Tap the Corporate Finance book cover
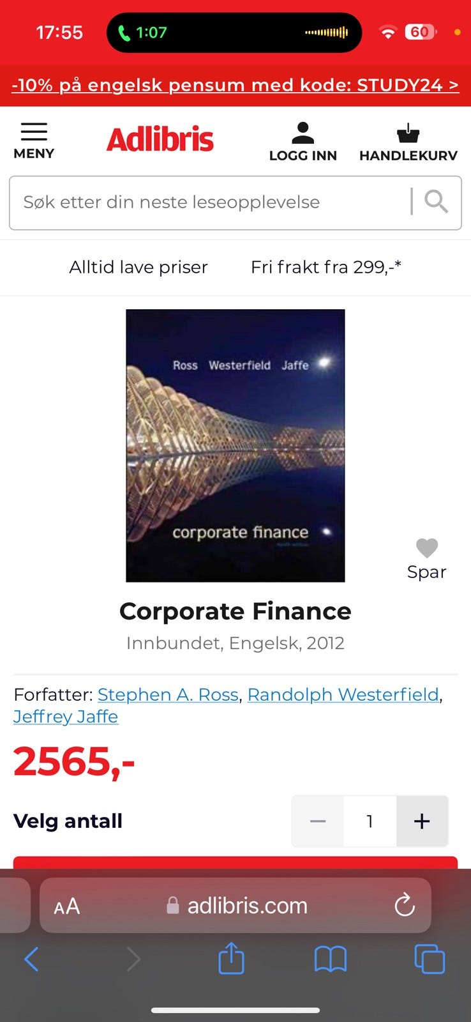The width and height of the screenshot is (471, 1022). 235,445
